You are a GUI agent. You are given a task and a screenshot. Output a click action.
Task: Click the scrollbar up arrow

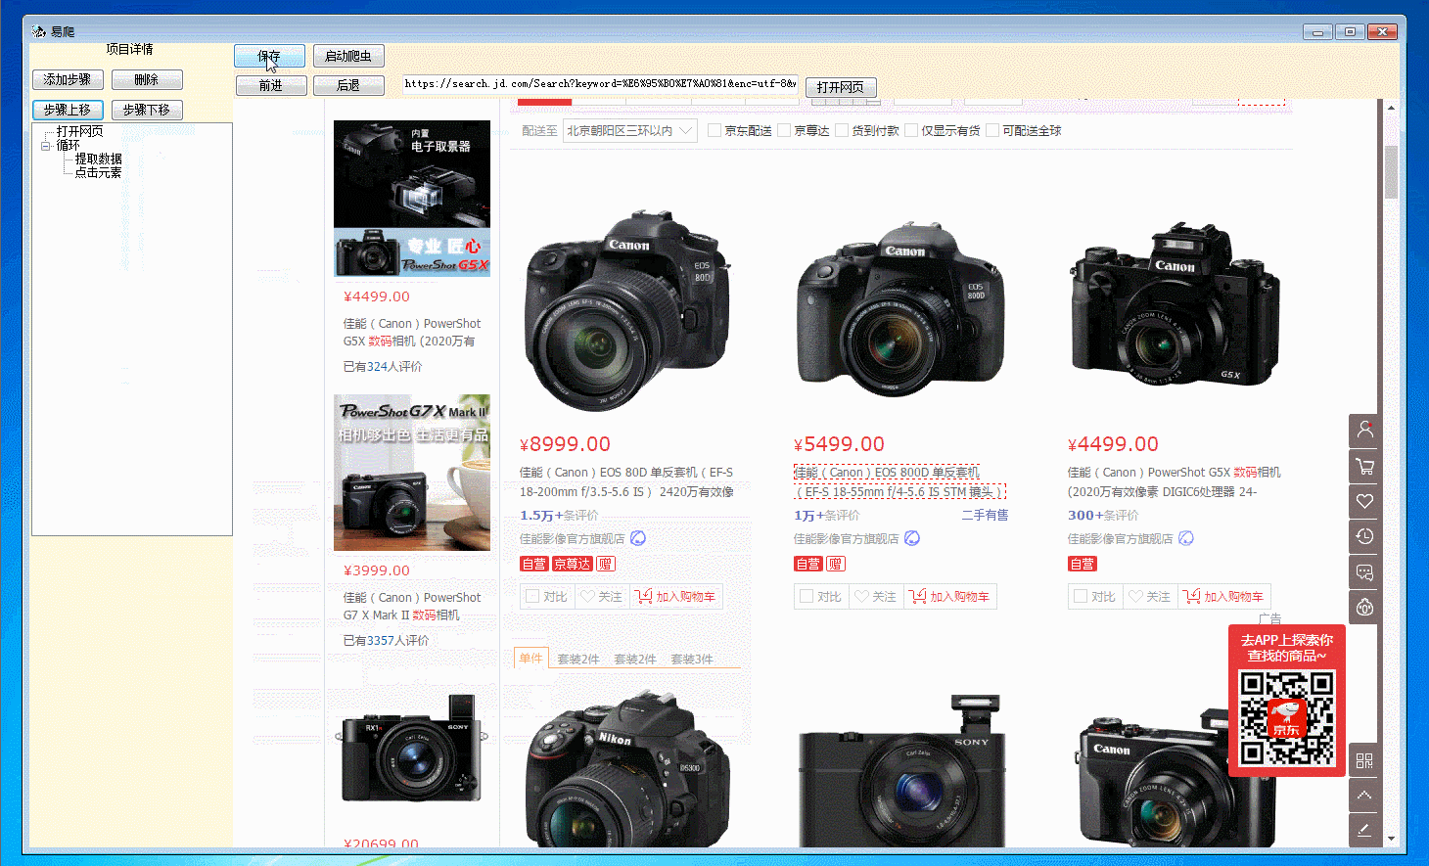[x=1391, y=107]
